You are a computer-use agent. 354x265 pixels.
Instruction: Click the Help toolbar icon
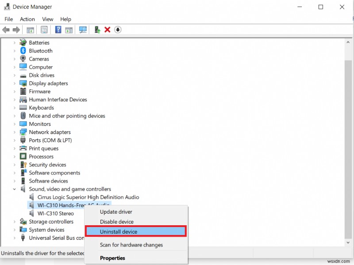(58, 30)
